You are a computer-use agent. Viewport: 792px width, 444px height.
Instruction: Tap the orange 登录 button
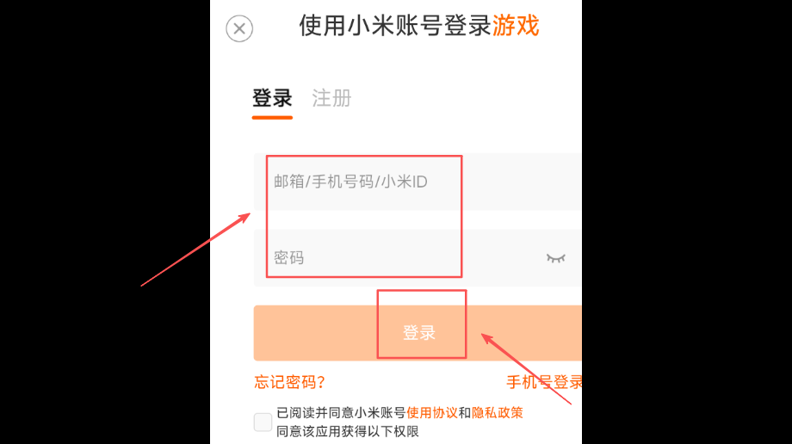pos(418,332)
